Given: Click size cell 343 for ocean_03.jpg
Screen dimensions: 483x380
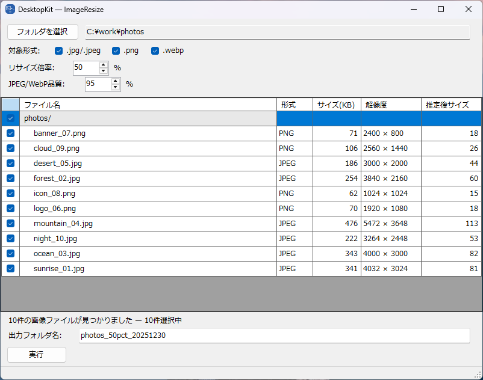Looking at the screenshot, I should point(337,254).
